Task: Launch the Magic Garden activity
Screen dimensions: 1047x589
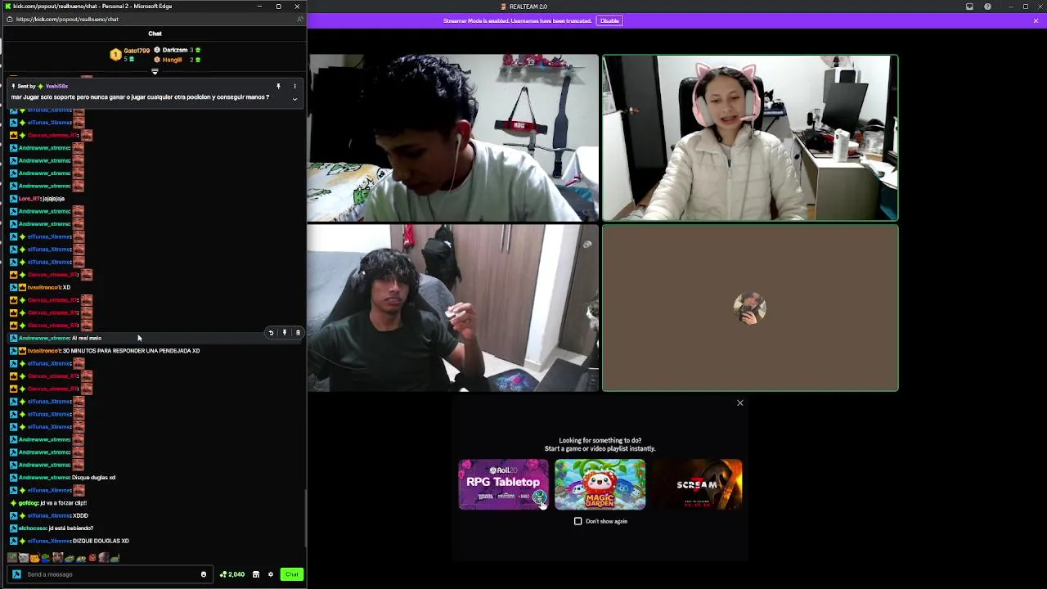Action: click(600, 484)
